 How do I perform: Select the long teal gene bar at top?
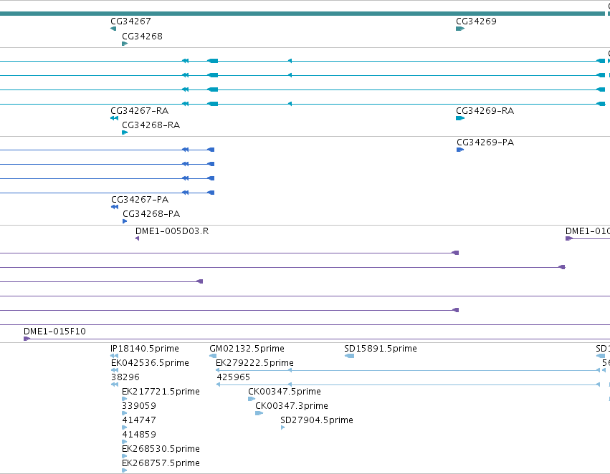click(302, 14)
